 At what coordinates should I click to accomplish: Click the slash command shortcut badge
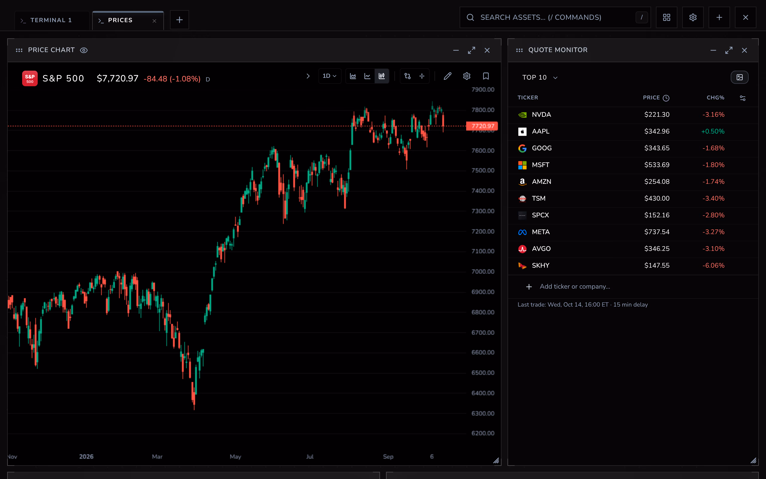pos(642,17)
